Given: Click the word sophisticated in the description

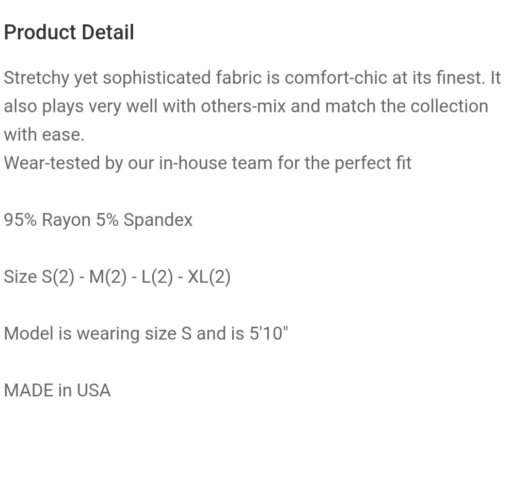Looking at the screenshot, I should pyautogui.click(x=157, y=79).
